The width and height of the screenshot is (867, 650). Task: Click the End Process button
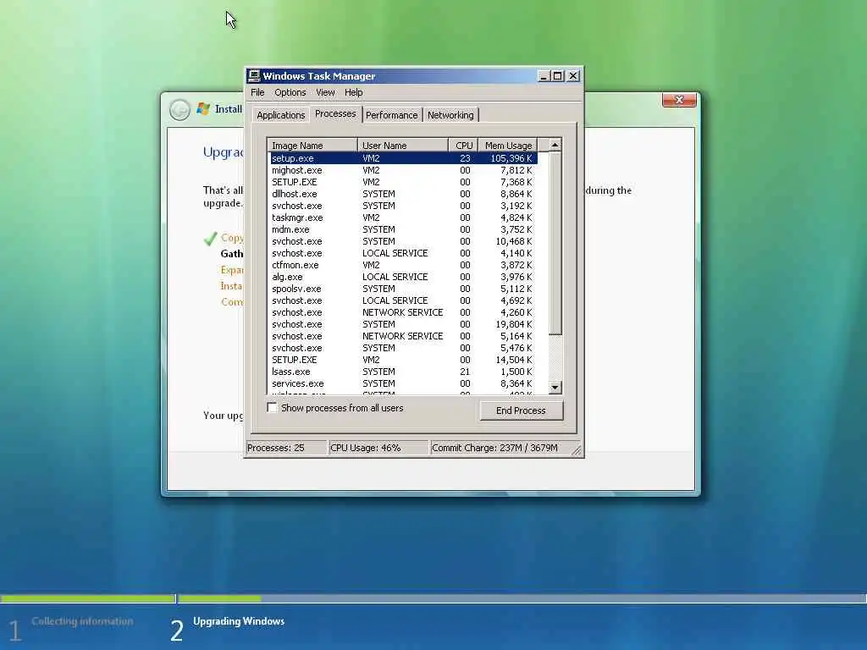tap(521, 410)
